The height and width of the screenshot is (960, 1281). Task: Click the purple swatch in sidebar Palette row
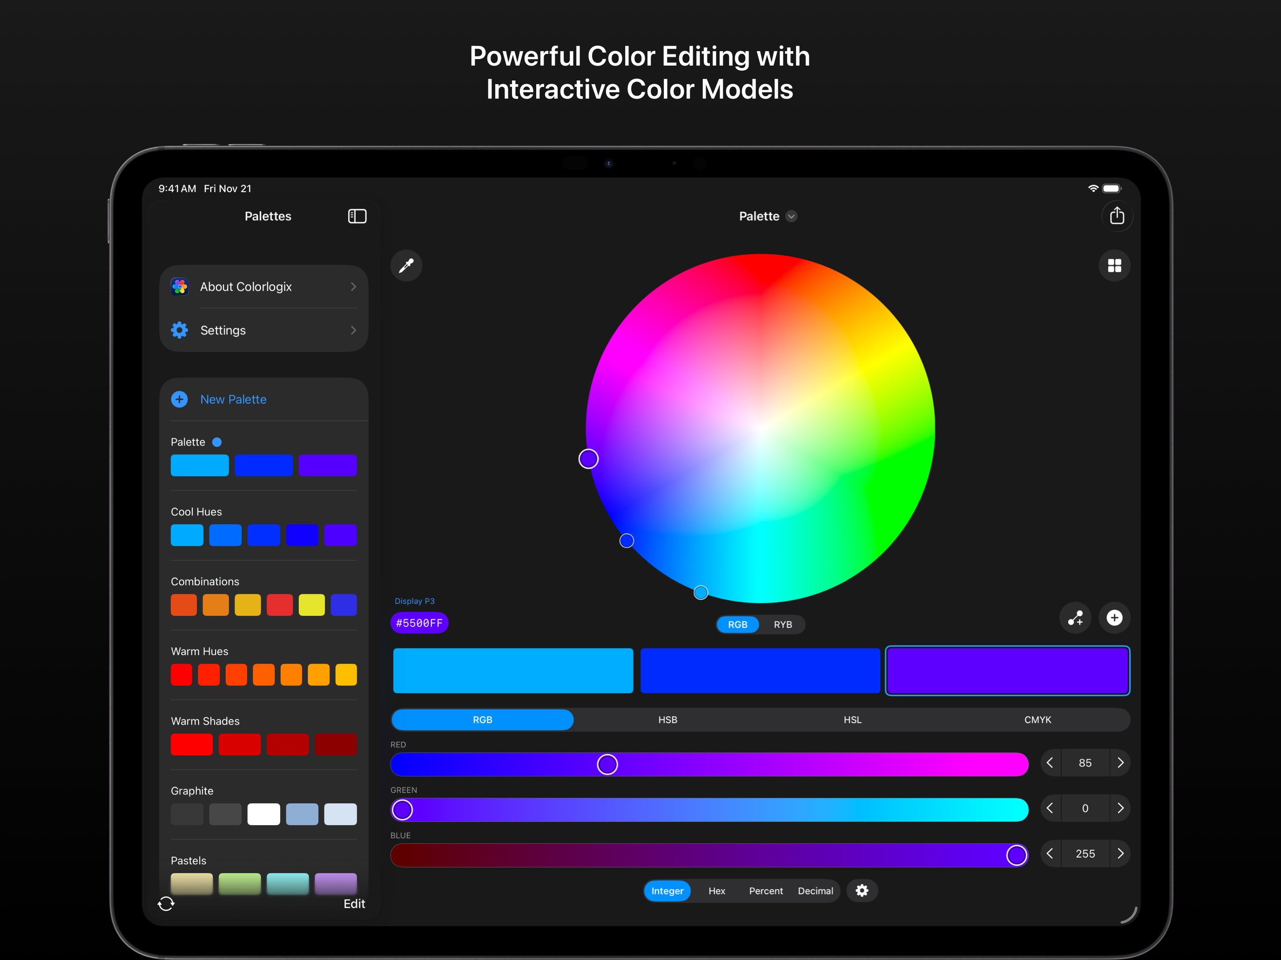tap(327, 465)
